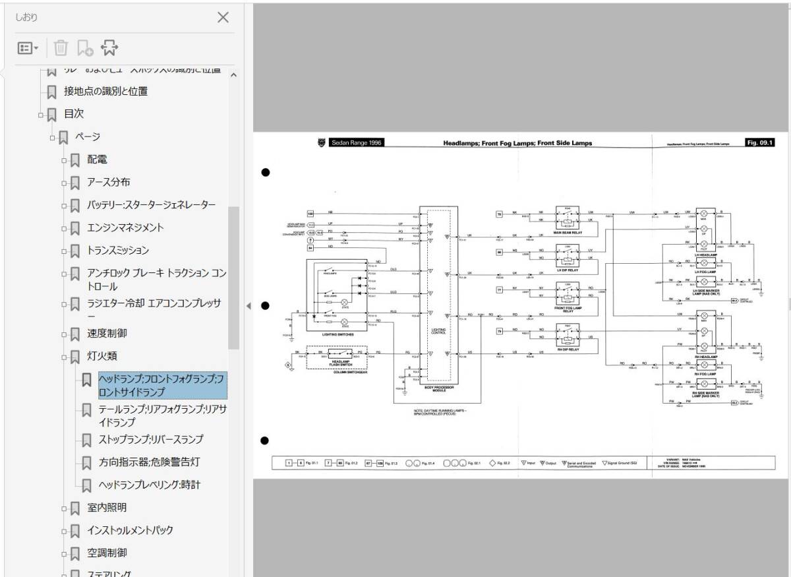Click the find current bookmark icon

click(x=109, y=48)
